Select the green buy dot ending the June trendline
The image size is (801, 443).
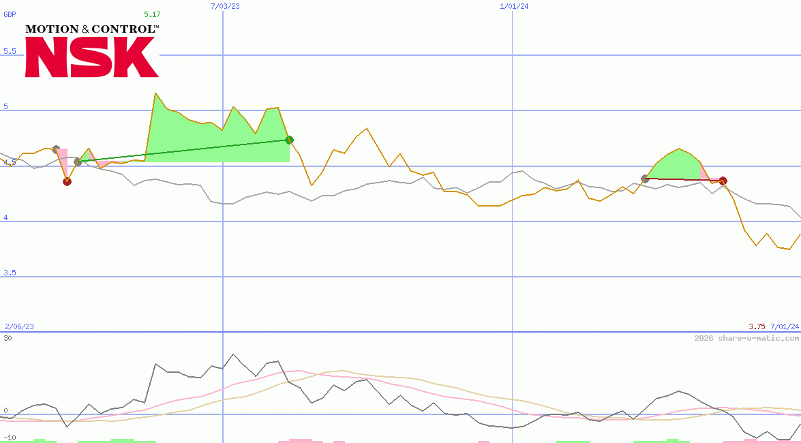[289, 139]
